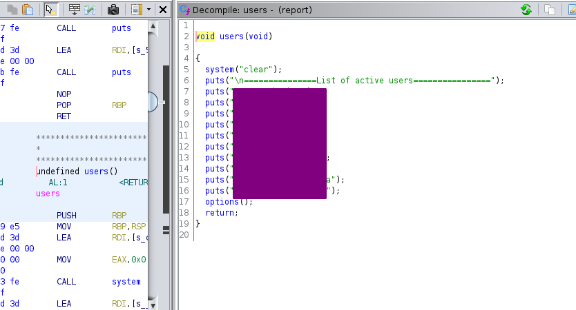Click 'puts' on decompiler line 13

pyautogui.click(x=215, y=158)
